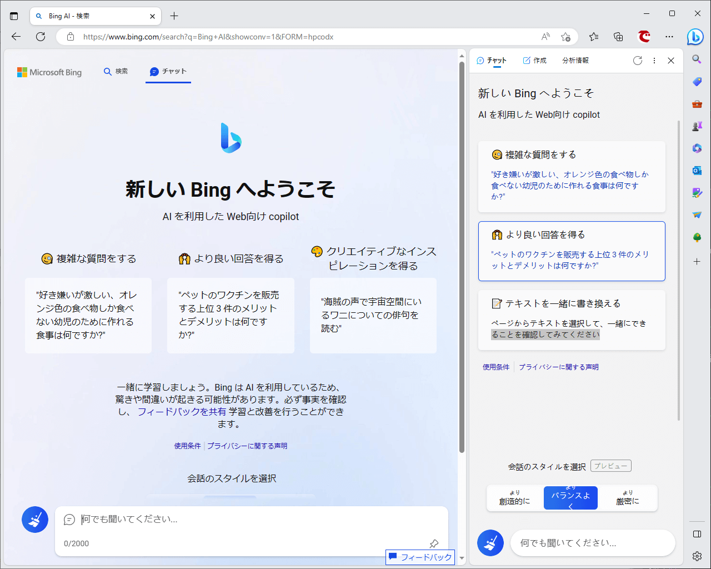Open browser settings menu with ellipsis

[x=669, y=37]
